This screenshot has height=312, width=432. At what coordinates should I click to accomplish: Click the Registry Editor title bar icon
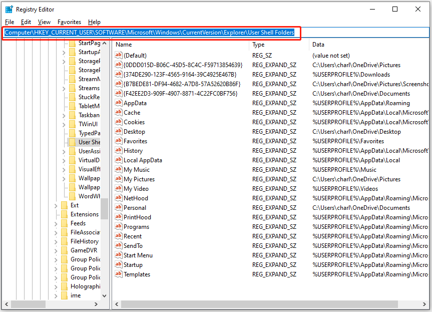(9, 9)
